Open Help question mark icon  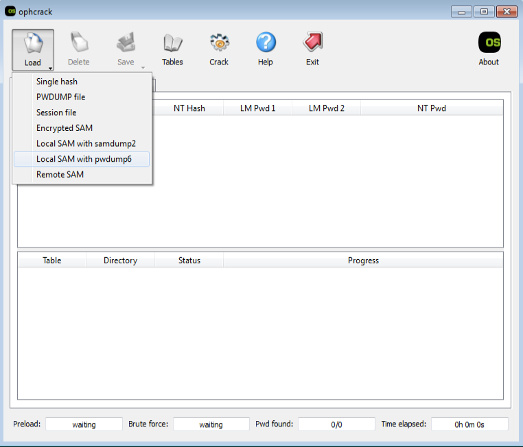point(266,44)
